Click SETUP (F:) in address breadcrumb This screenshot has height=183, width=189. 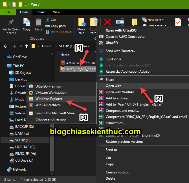tap(67, 46)
